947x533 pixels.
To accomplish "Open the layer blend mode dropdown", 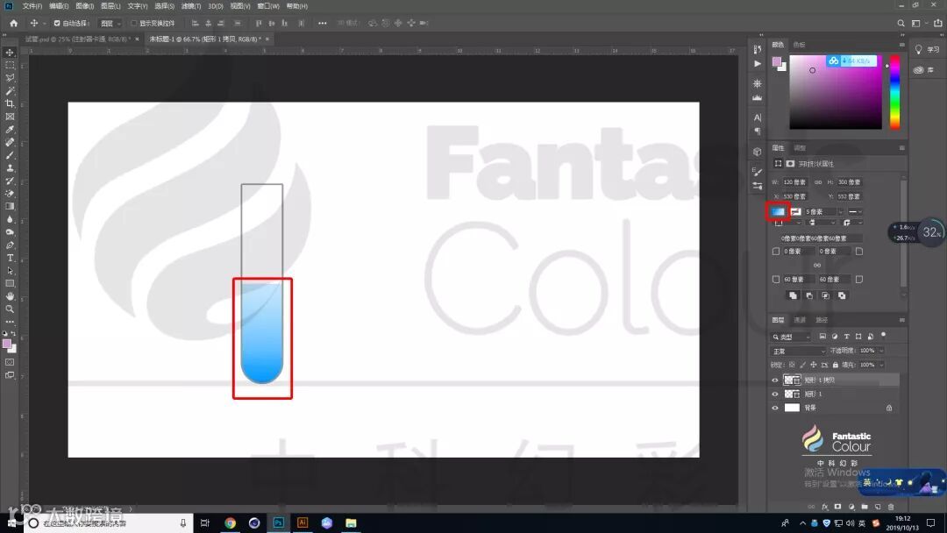I will 798,351.
